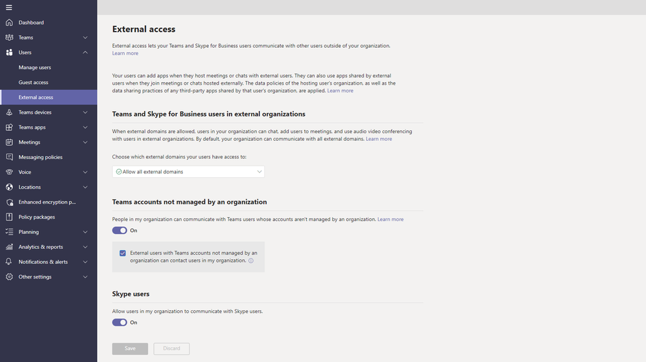Open Learn more link under External access intro
This screenshot has height=362, width=646.
125,53
